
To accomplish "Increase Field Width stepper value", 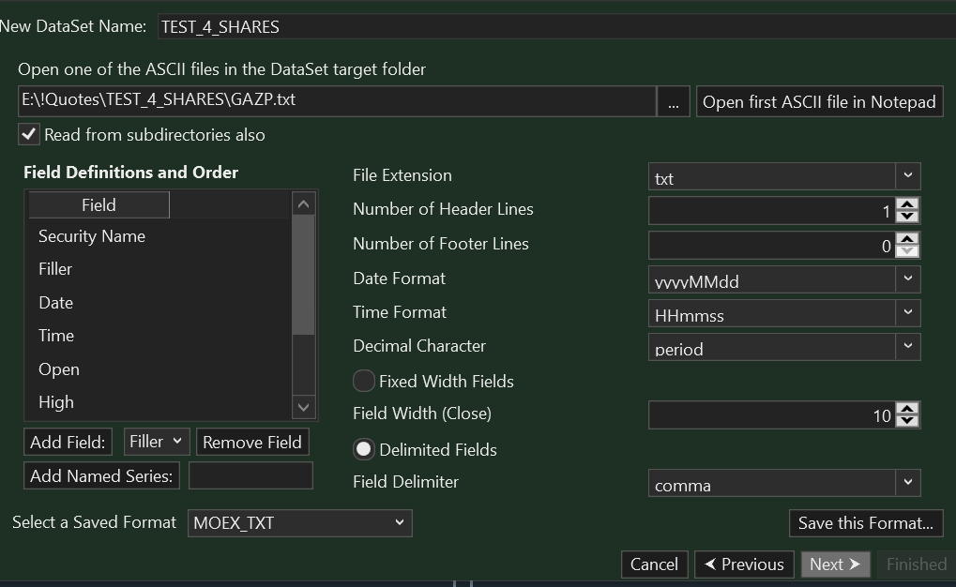I will (907, 408).
